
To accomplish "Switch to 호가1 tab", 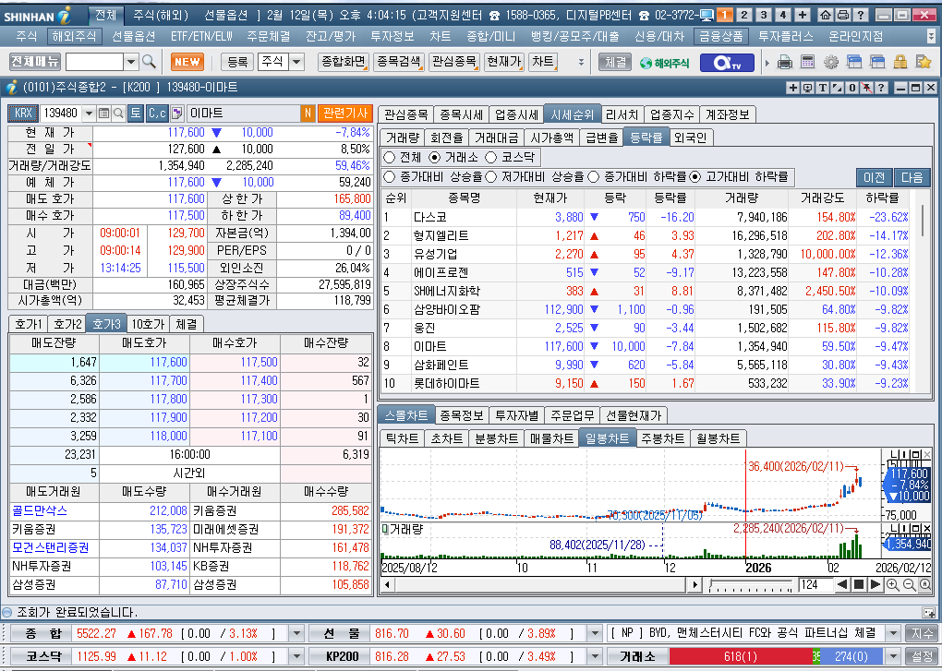I will (x=29, y=324).
